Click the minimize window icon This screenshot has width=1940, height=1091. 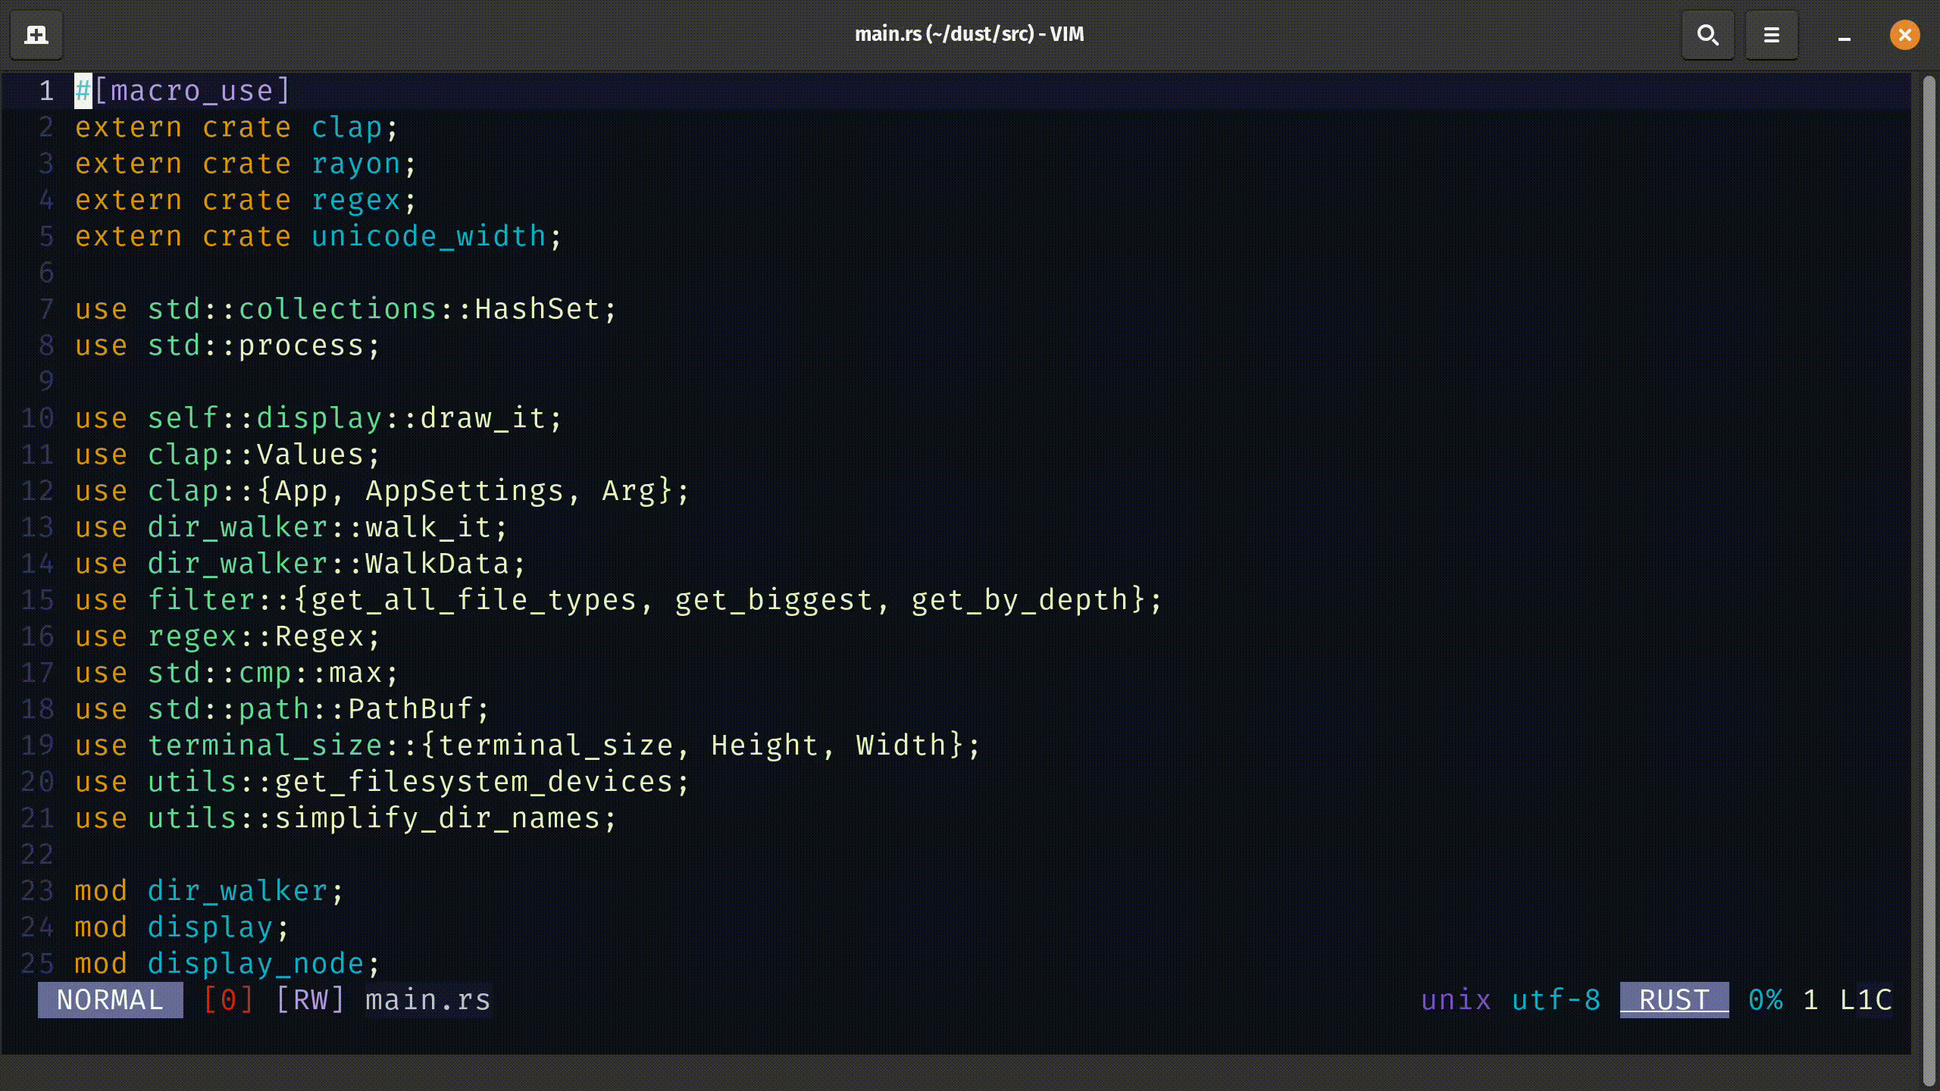coord(1844,36)
